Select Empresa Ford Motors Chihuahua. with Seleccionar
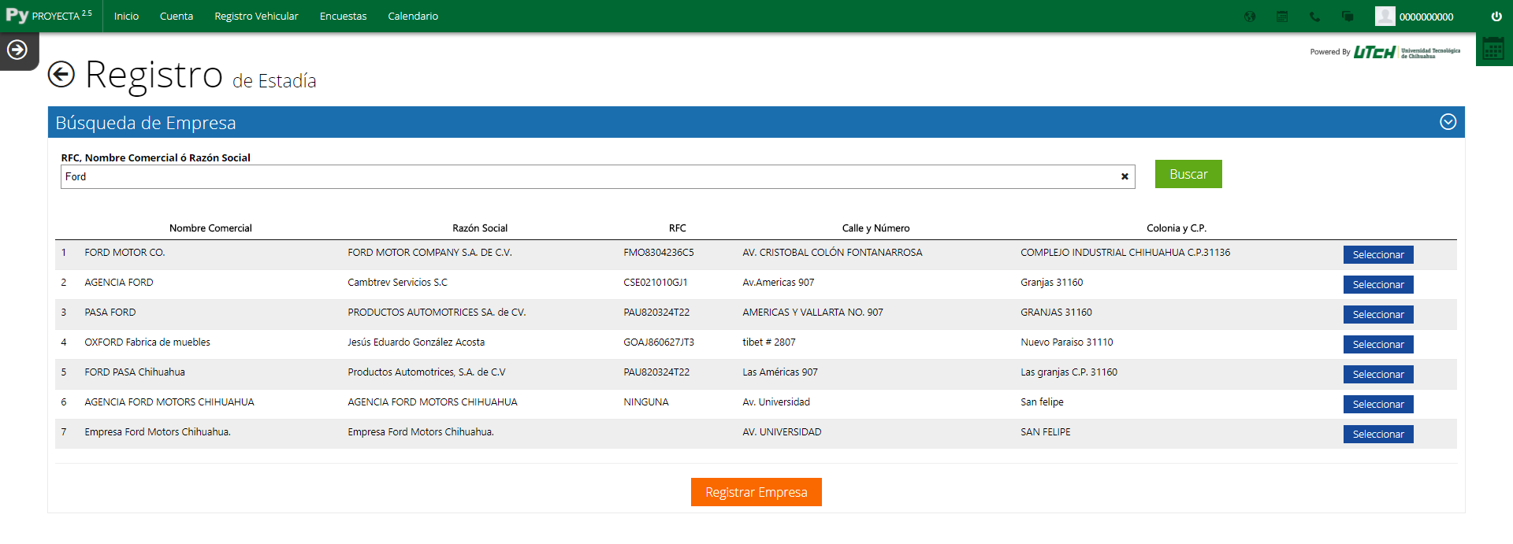This screenshot has width=1513, height=544. [1378, 435]
